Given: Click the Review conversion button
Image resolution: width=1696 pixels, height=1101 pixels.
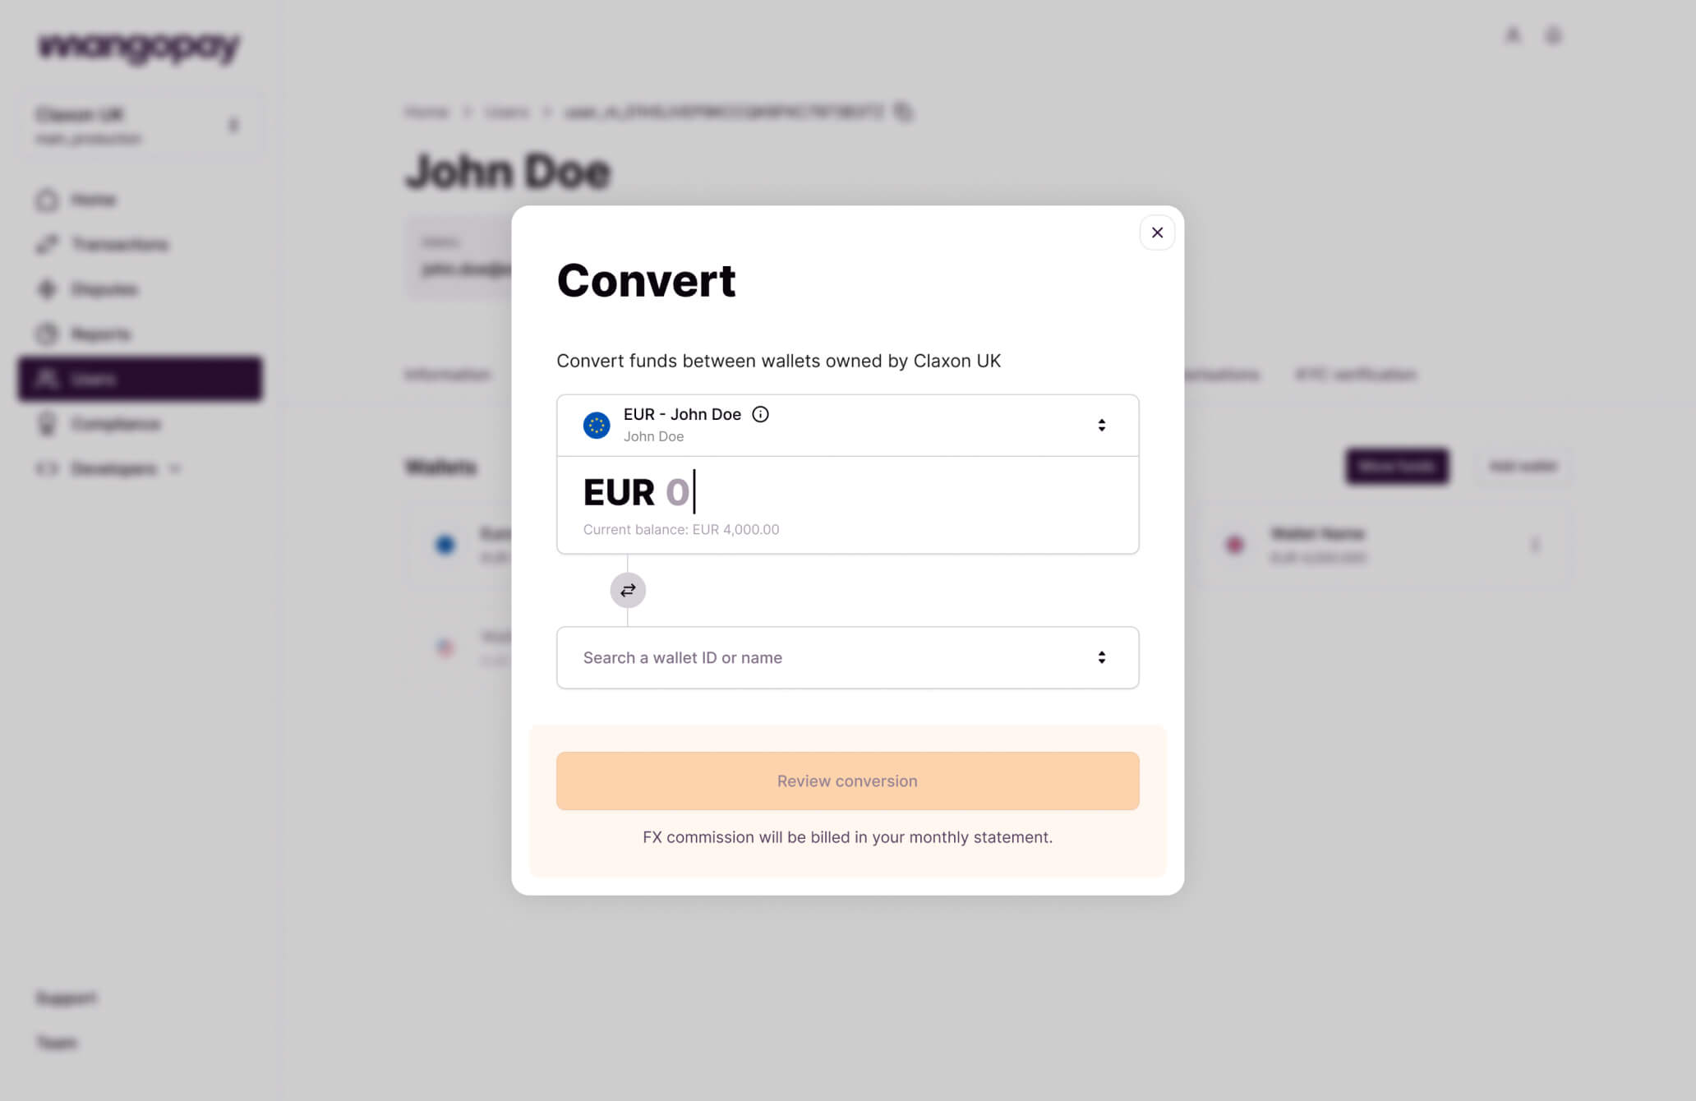Looking at the screenshot, I should [x=846, y=781].
